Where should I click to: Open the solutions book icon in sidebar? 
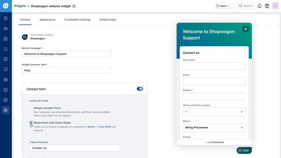6,59
